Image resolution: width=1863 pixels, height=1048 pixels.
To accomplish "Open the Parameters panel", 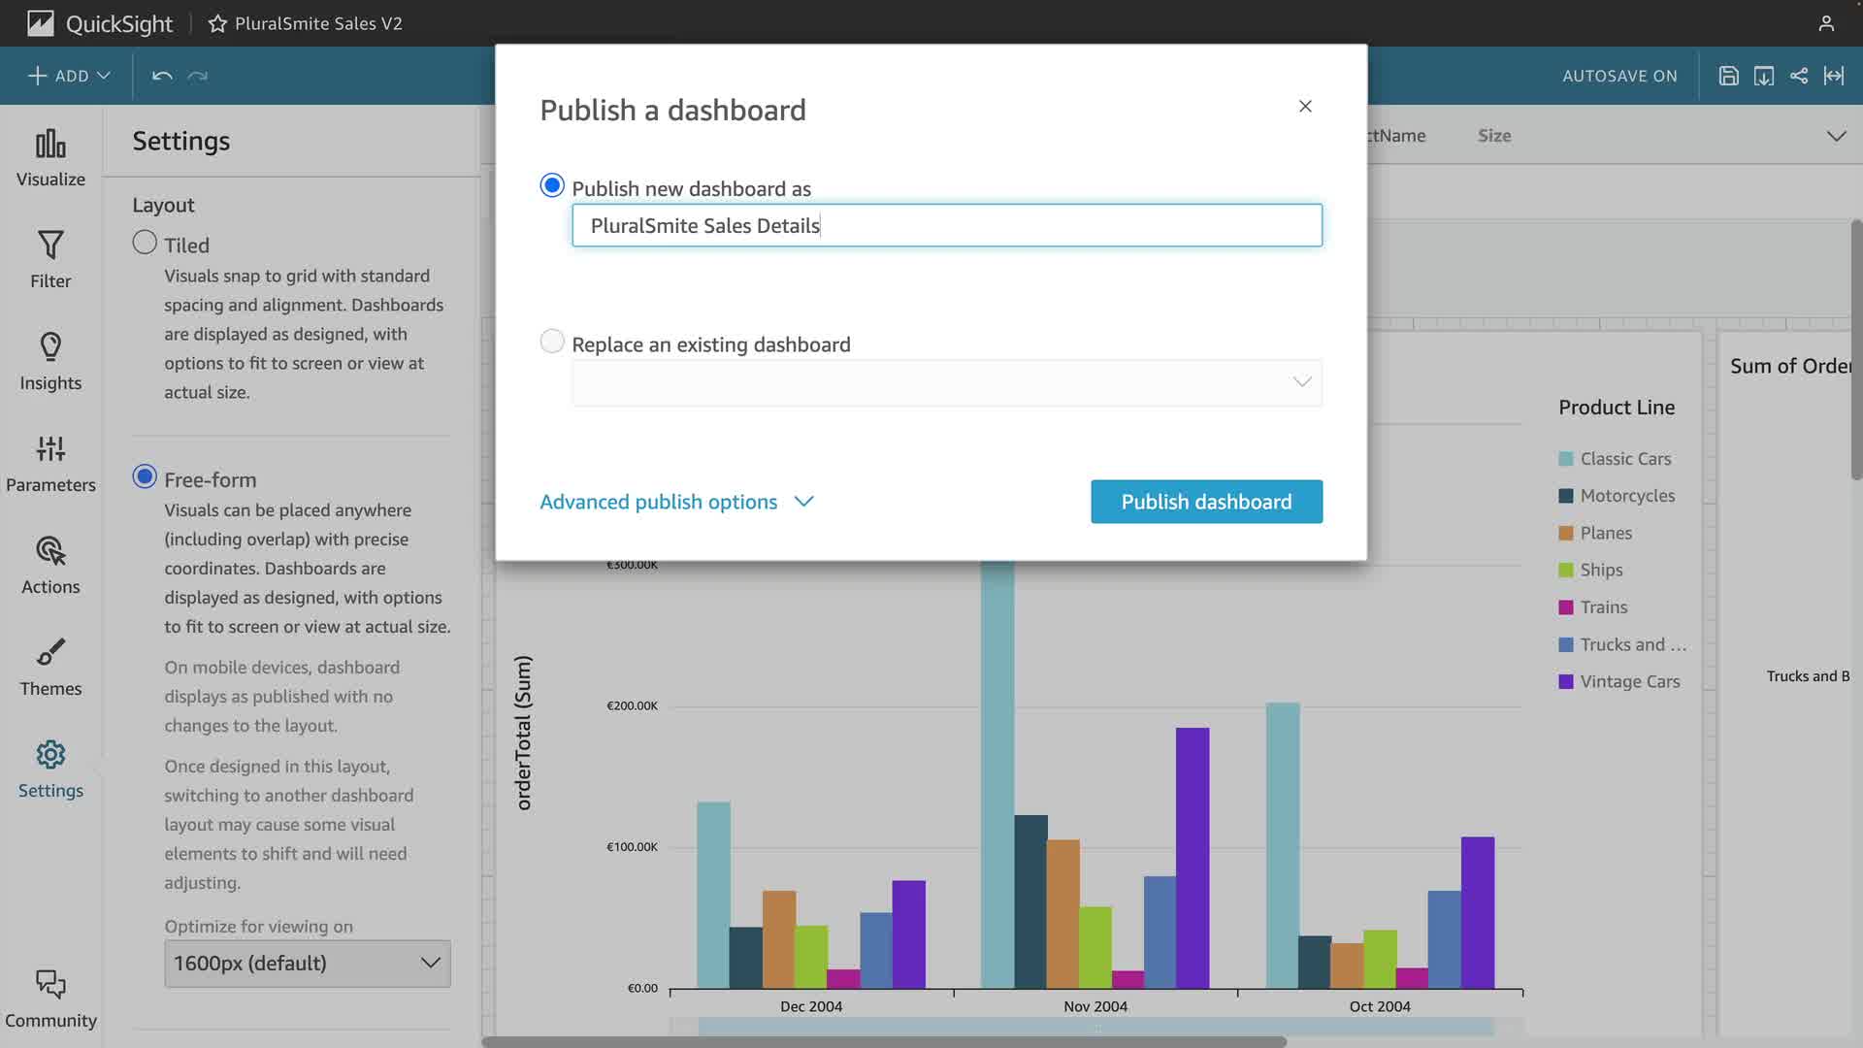I will [x=50, y=463].
